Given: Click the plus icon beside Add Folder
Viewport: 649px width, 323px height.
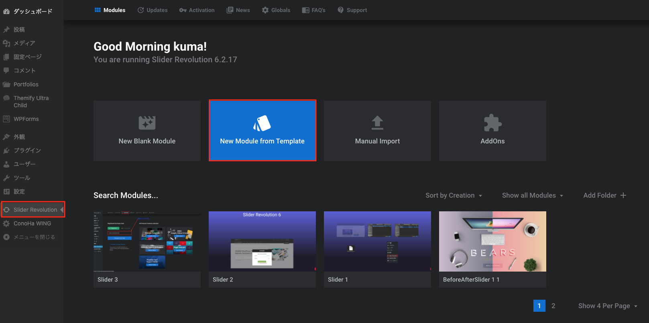Looking at the screenshot, I should click(x=623, y=195).
